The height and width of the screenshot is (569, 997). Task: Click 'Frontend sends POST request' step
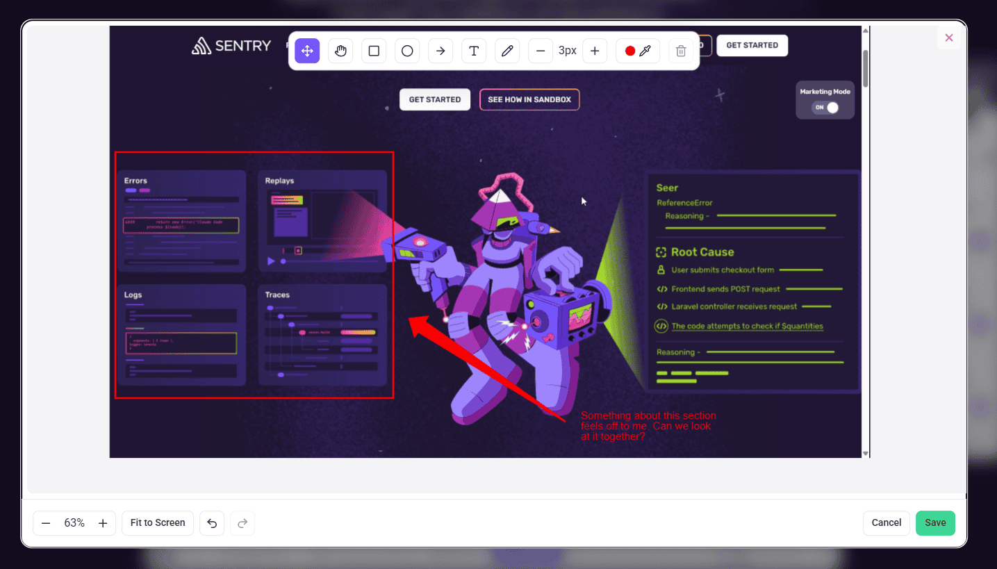pos(725,289)
